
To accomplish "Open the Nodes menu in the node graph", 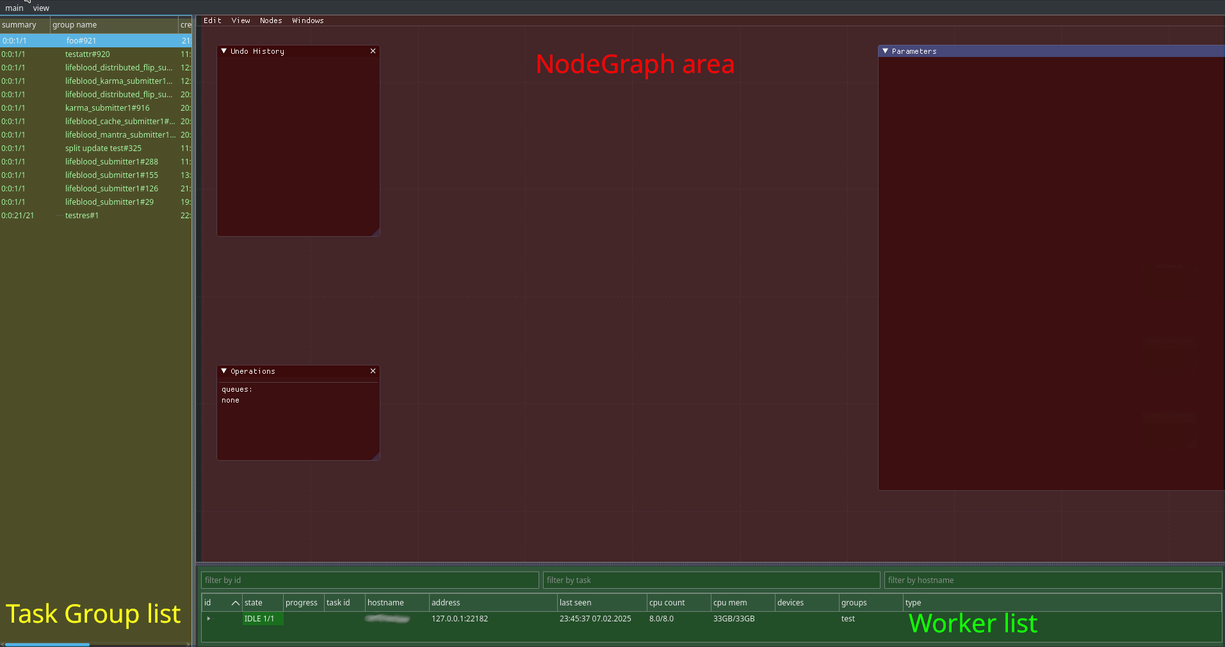I will pos(271,20).
